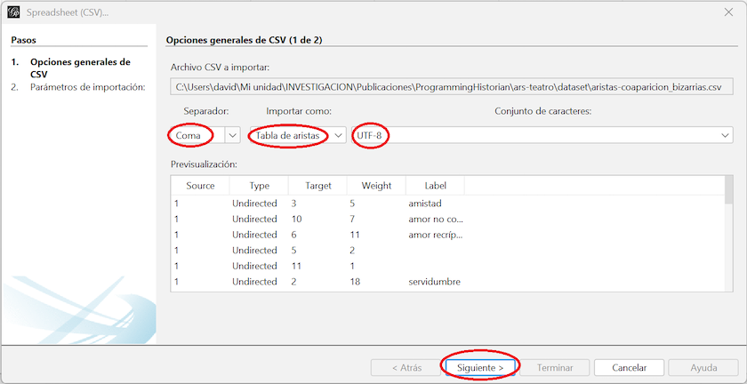The width and height of the screenshot is (747, 384).
Task: Expand the Importar como dropdown
Action: [339, 135]
